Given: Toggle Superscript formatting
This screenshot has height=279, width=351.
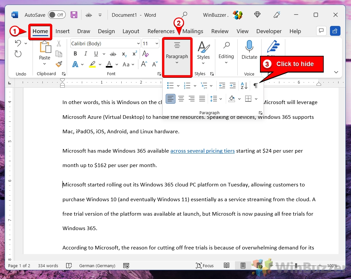Looking at the screenshot, I should 134,54.
